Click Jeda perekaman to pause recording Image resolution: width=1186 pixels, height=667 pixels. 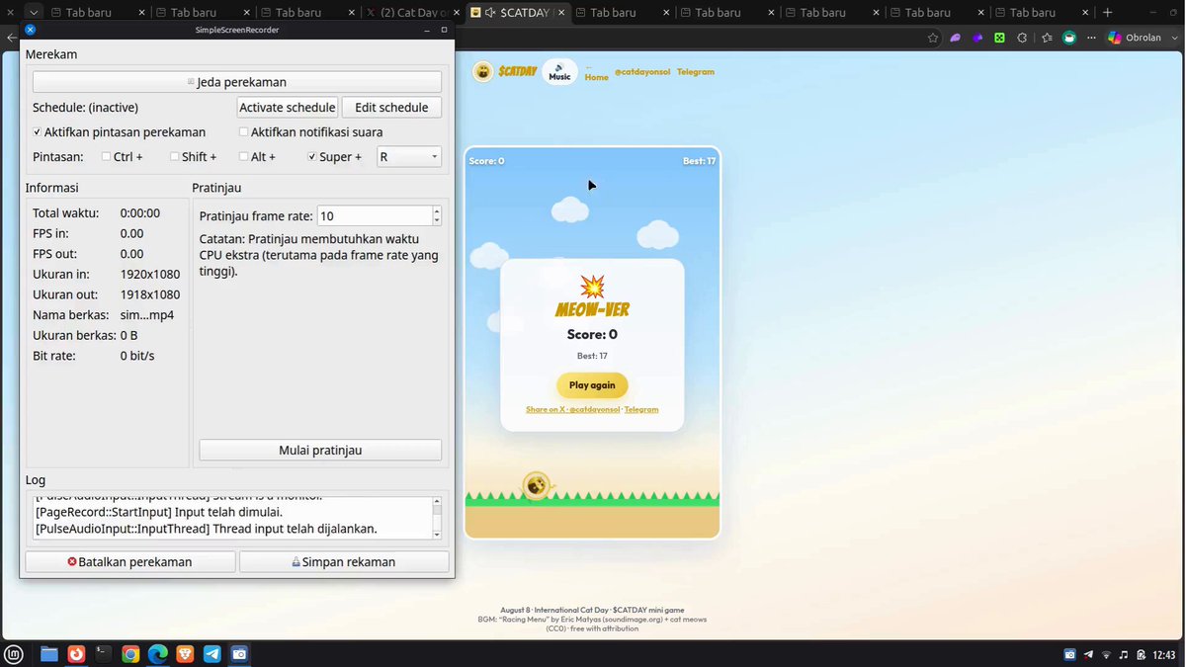237,82
